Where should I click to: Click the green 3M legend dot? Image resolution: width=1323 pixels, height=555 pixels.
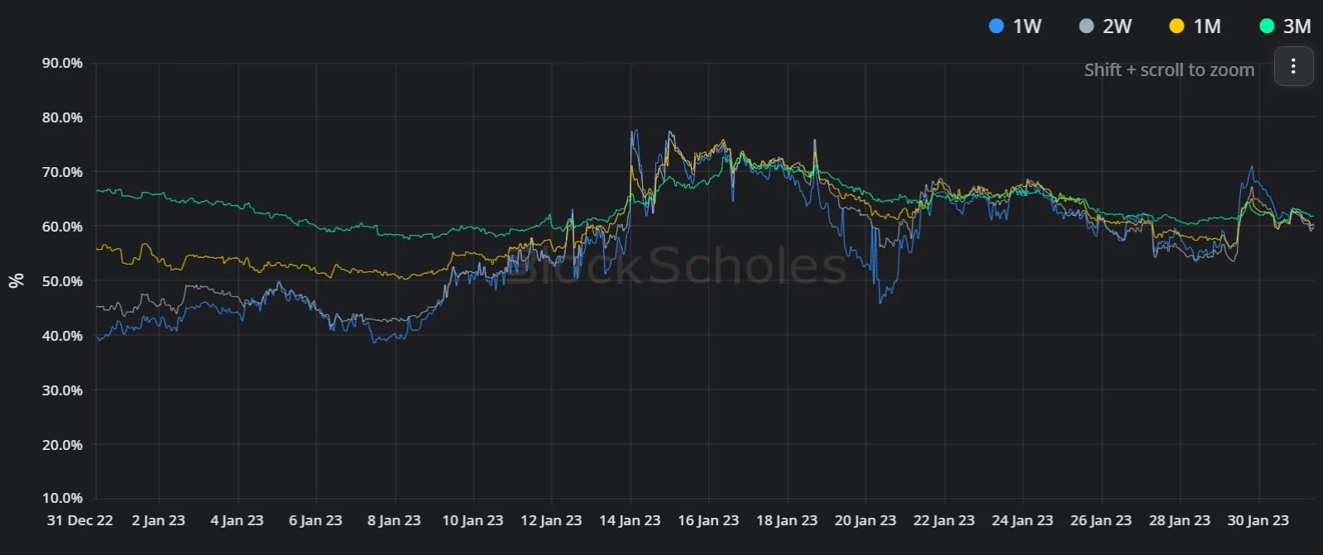click(1267, 26)
